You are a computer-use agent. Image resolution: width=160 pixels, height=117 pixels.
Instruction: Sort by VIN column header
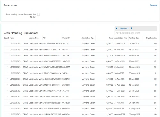tap(45, 38)
